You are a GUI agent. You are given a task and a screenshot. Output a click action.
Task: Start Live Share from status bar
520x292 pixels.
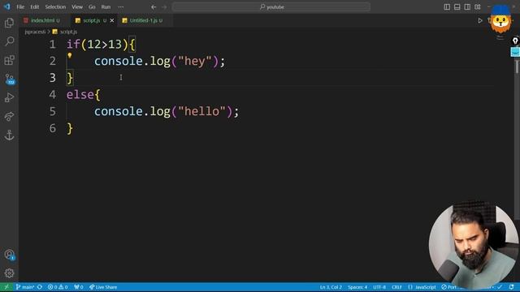(103, 287)
